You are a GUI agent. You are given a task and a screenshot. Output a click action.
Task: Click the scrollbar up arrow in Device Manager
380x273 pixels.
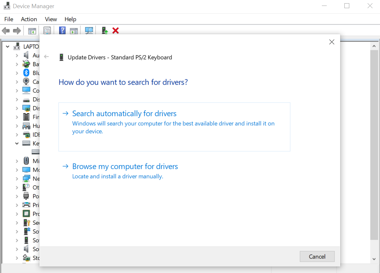pos(374,46)
